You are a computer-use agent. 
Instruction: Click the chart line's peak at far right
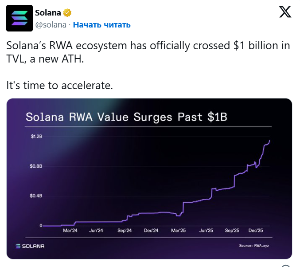(269, 141)
